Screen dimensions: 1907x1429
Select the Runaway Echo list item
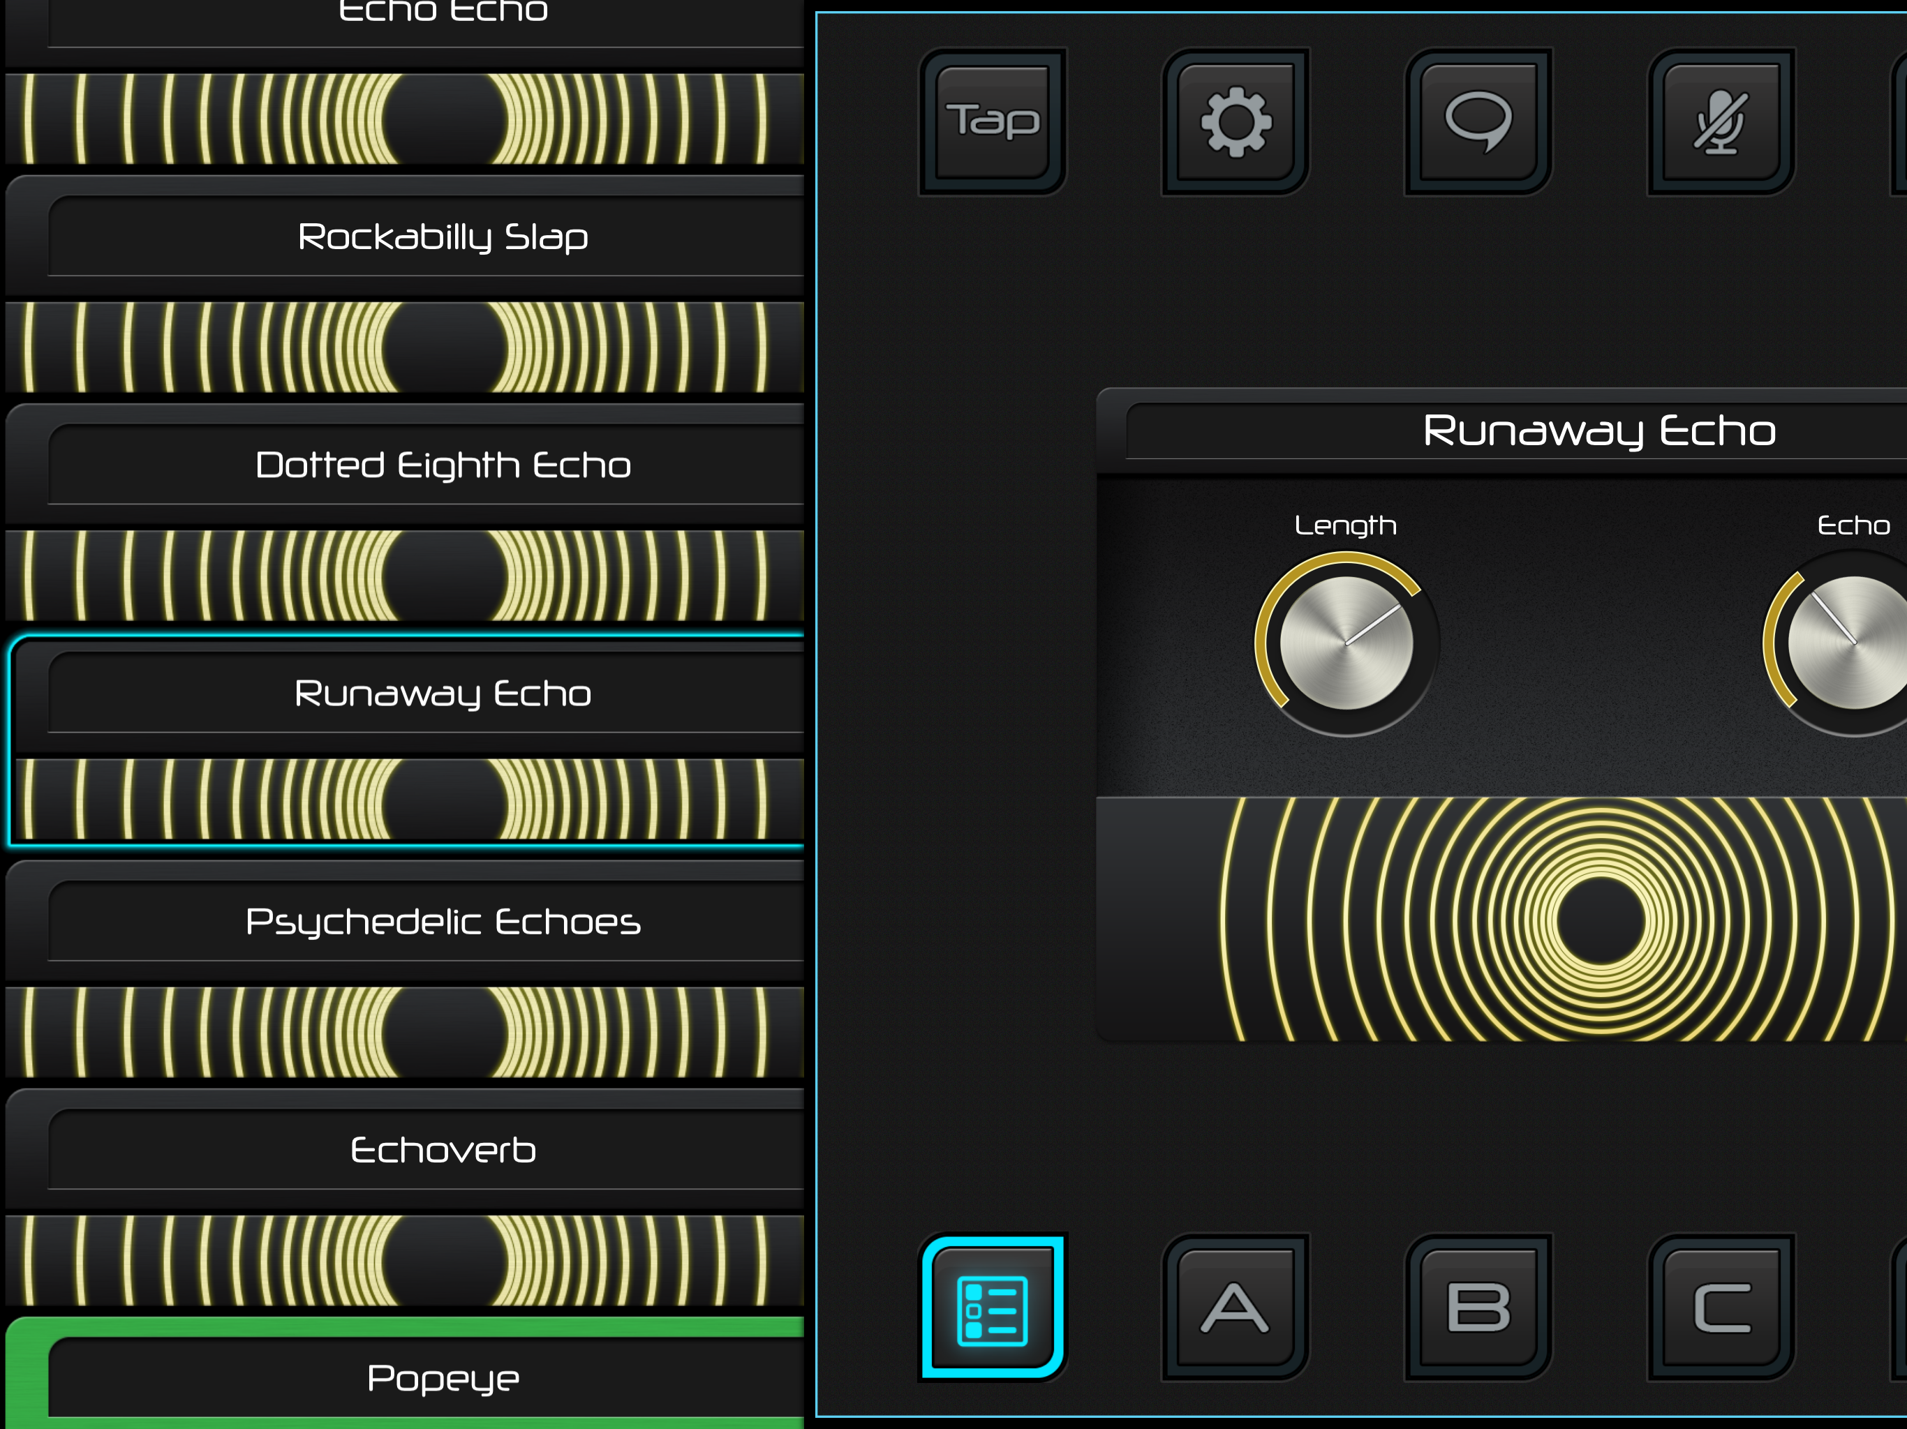click(443, 694)
